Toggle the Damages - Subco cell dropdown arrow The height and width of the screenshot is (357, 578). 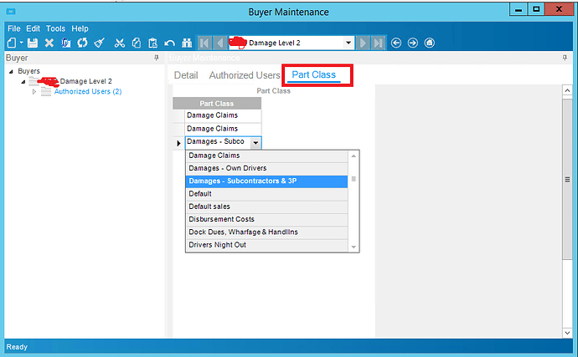[255, 143]
